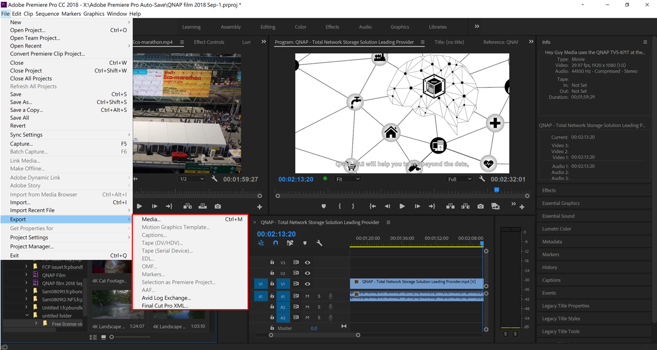Open Info panel menu icon
657x350 pixels.
pyautogui.click(x=645, y=42)
